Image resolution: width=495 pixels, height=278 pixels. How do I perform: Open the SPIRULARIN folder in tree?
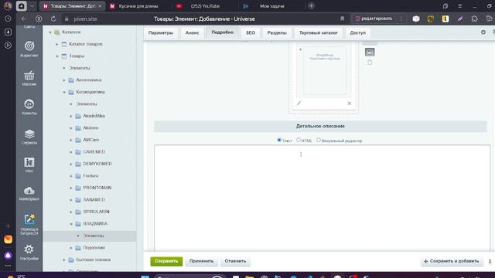96,212
